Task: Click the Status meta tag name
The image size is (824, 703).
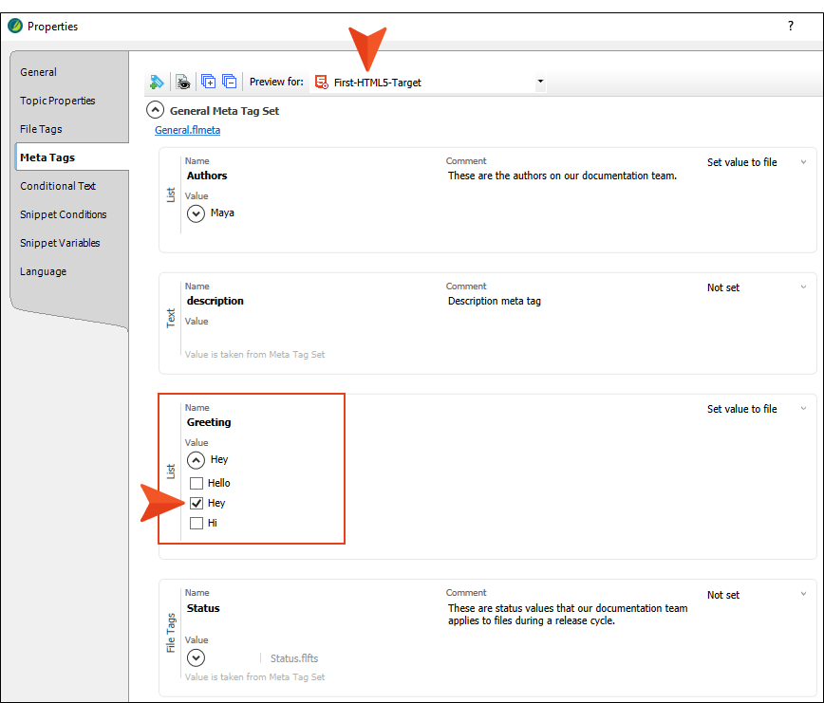Action: (203, 608)
